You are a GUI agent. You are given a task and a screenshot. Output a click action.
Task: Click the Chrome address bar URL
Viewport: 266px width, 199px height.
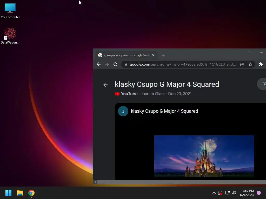pyautogui.click(x=183, y=64)
